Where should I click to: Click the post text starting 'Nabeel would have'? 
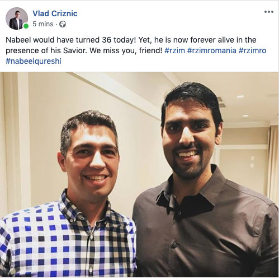pyautogui.click(x=136, y=50)
